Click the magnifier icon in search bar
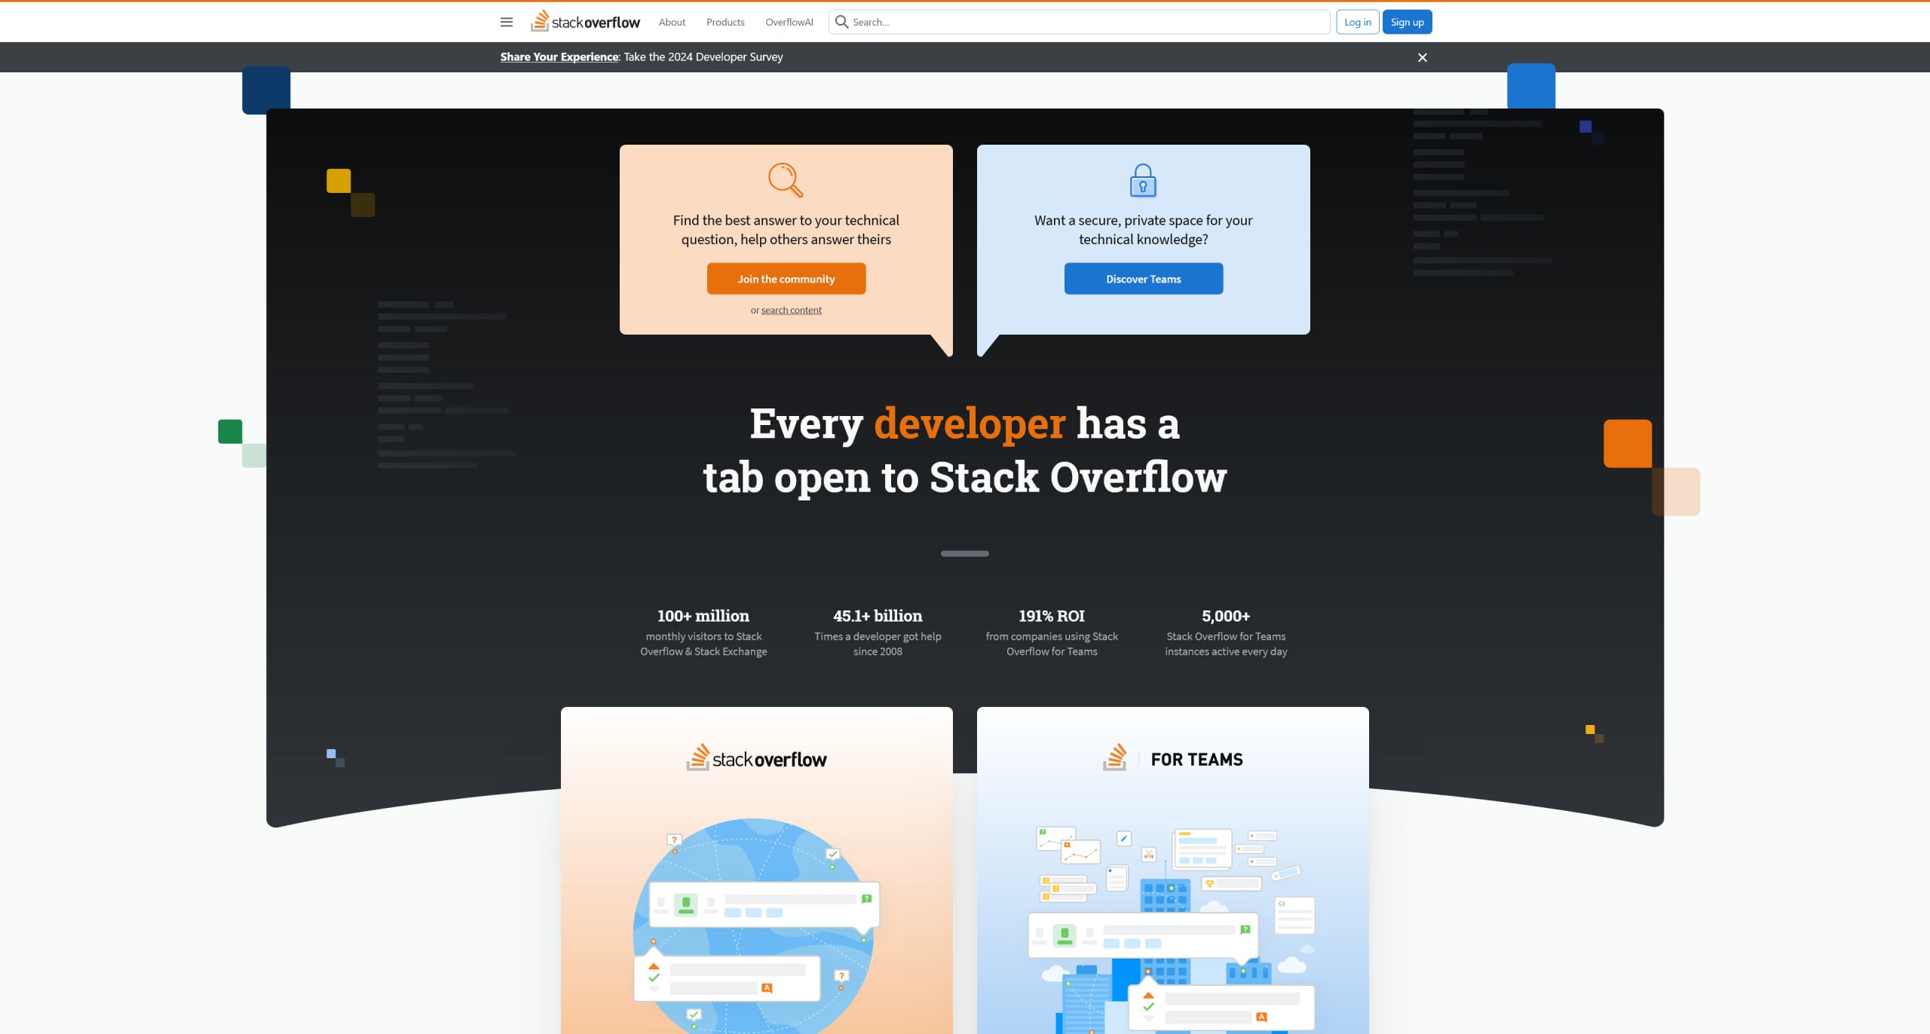The width and height of the screenshot is (1930, 1034). (841, 22)
